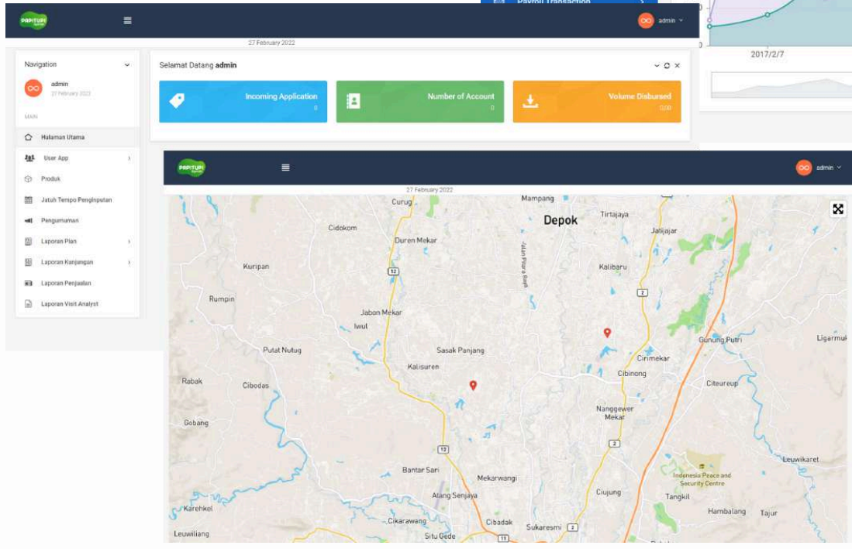Expand the Laporan Kunjungan submenu

[129, 263]
